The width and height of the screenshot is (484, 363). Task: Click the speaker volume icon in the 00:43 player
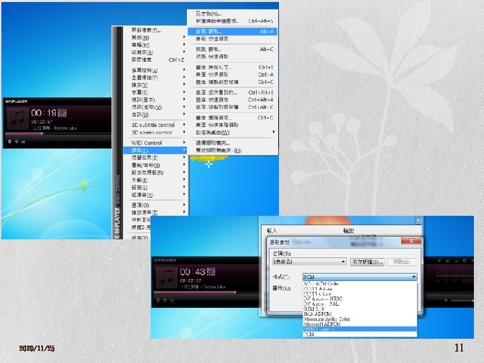tap(446, 300)
